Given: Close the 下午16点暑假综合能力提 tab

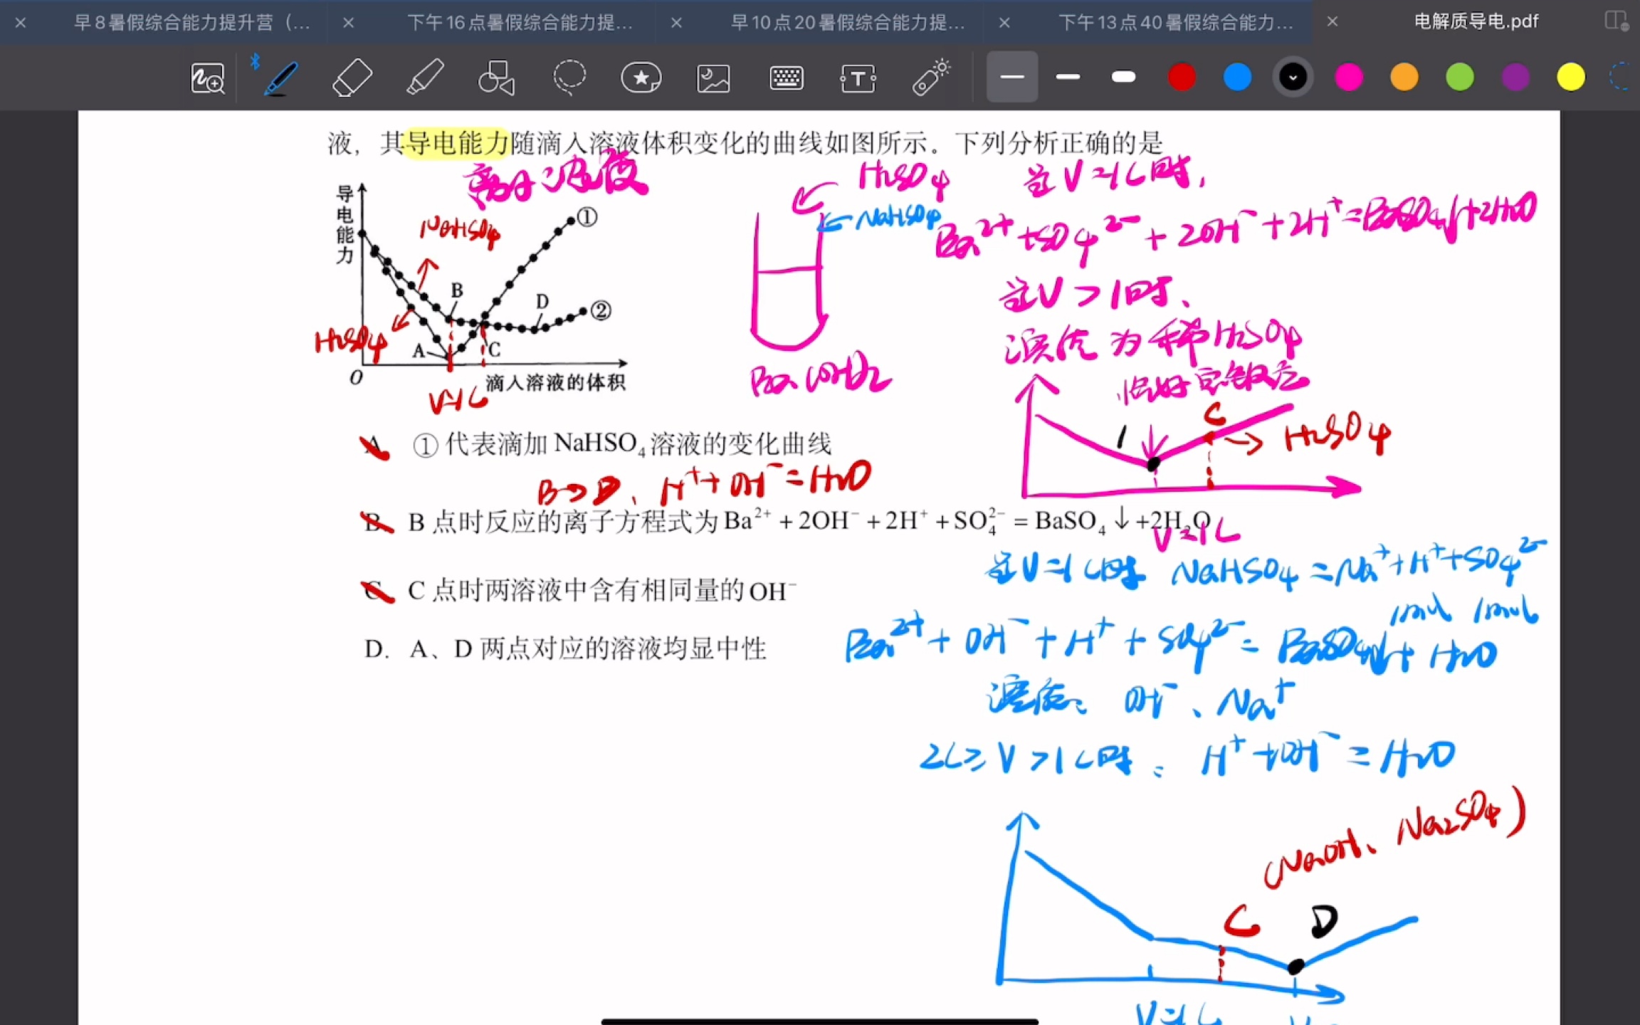Looking at the screenshot, I should tap(349, 23).
